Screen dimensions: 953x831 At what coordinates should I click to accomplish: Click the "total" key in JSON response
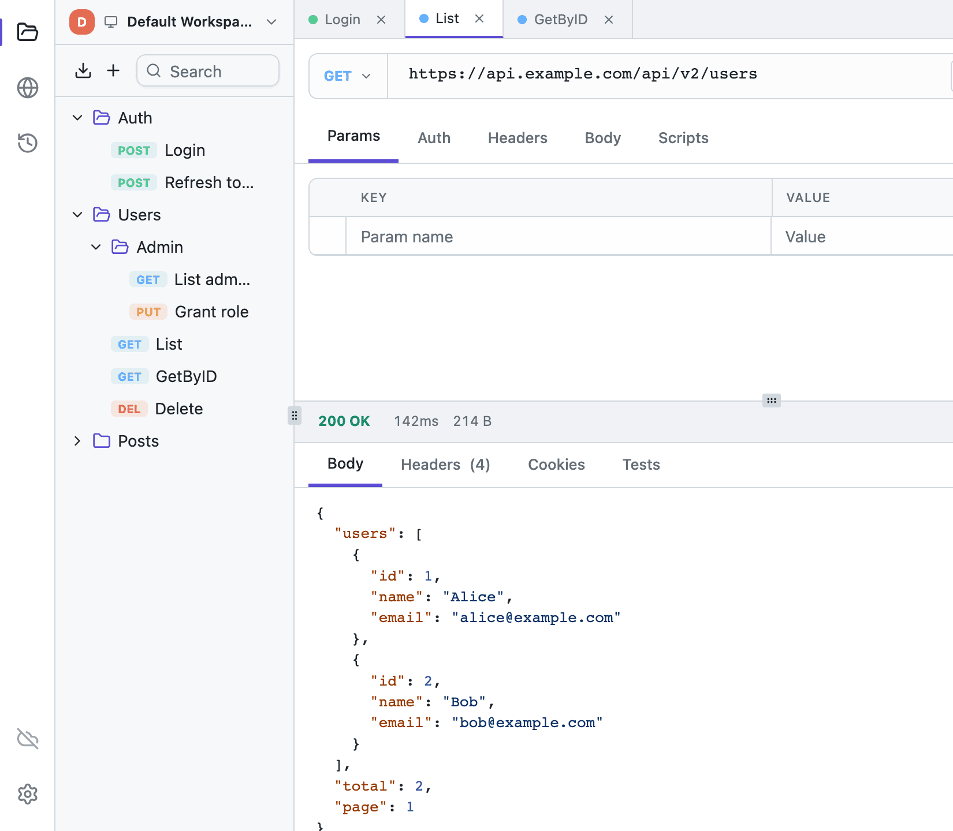tap(365, 786)
